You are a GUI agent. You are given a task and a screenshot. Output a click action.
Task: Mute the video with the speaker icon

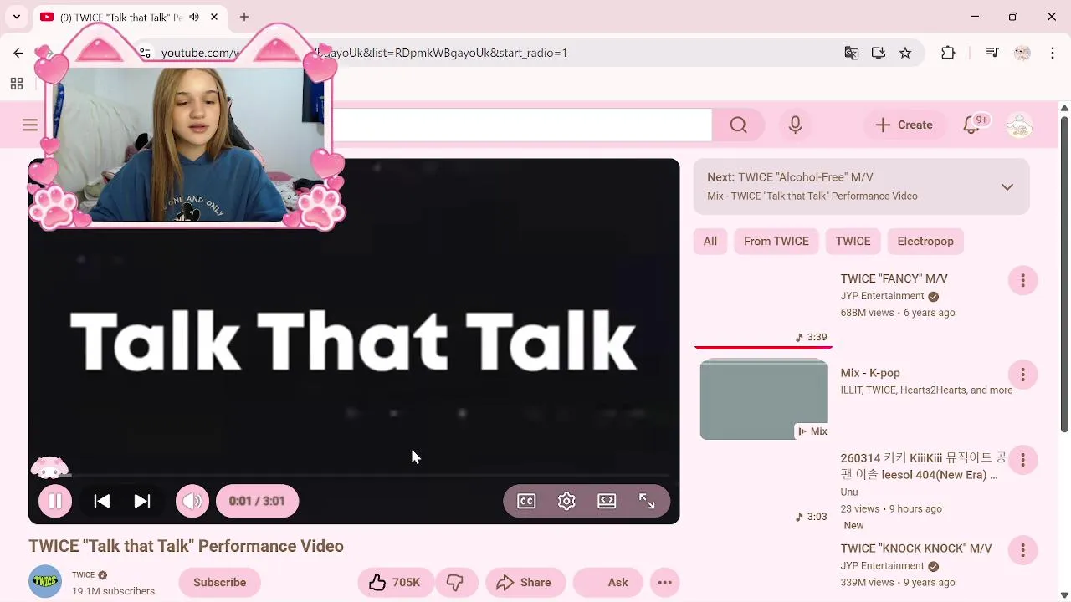pyautogui.click(x=192, y=501)
